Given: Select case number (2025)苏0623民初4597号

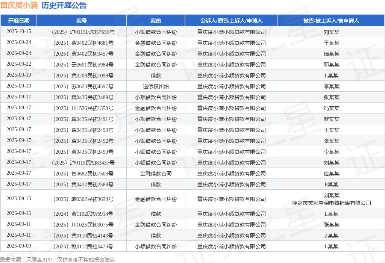Looking at the screenshot, I should [x=83, y=87].
